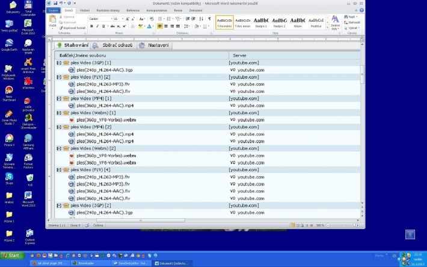Click Najít (Find) in Úpravy group

coord(351,17)
